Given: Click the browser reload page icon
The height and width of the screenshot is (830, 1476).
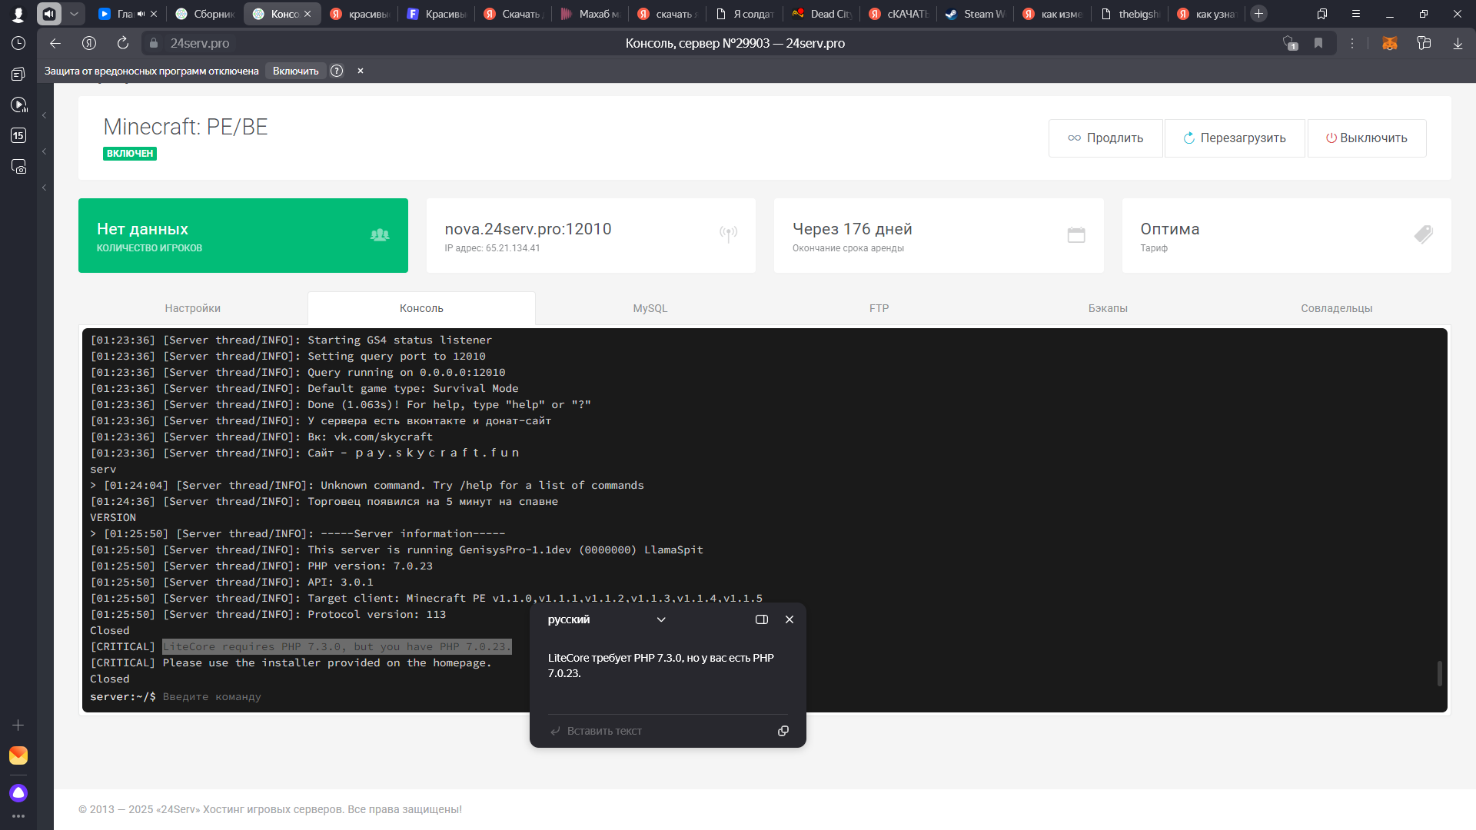Looking at the screenshot, I should pos(123,44).
